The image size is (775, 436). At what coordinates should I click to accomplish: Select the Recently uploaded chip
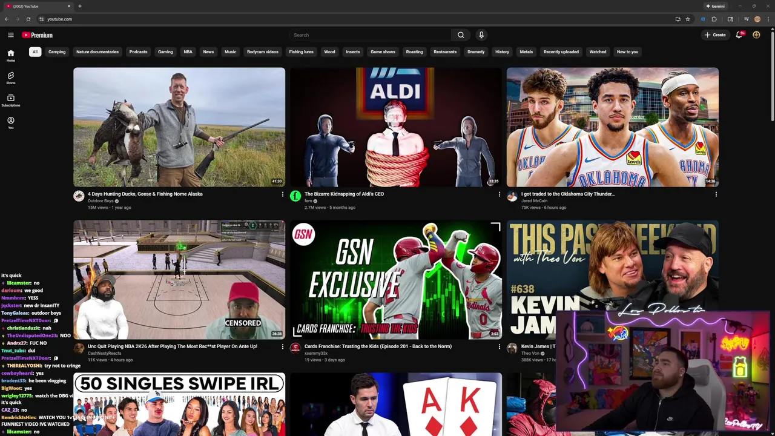point(561,52)
